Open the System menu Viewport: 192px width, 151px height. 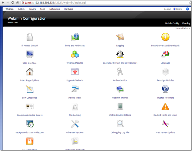tap(21, 9)
